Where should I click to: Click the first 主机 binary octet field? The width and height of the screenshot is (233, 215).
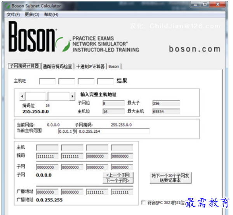(47, 148)
